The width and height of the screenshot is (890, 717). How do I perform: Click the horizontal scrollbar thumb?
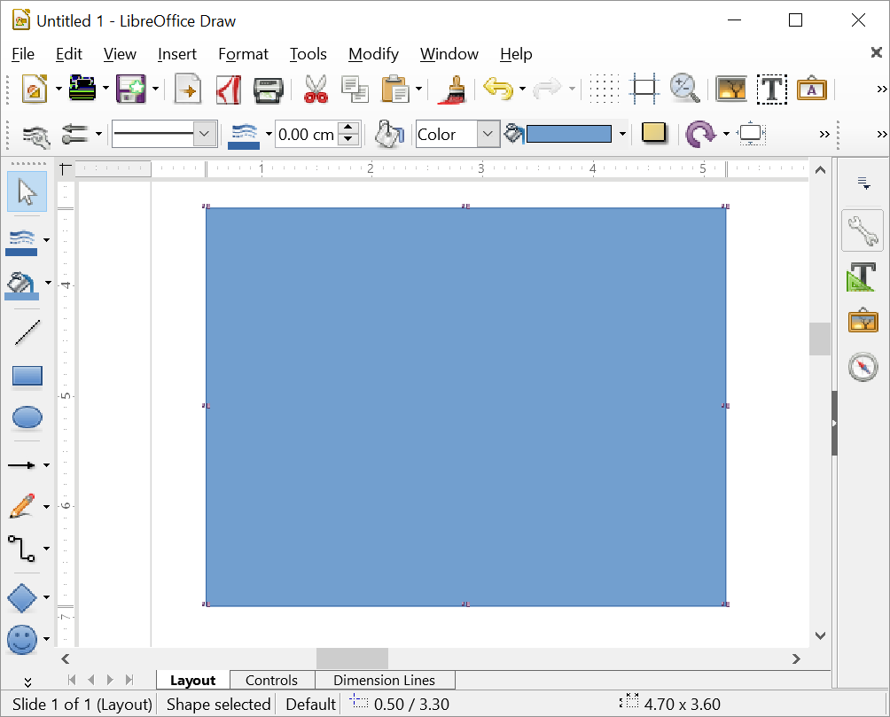[x=352, y=659]
